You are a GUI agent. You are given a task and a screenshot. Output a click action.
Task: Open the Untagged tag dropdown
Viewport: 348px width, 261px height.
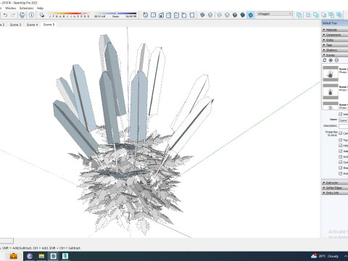pos(274,14)
